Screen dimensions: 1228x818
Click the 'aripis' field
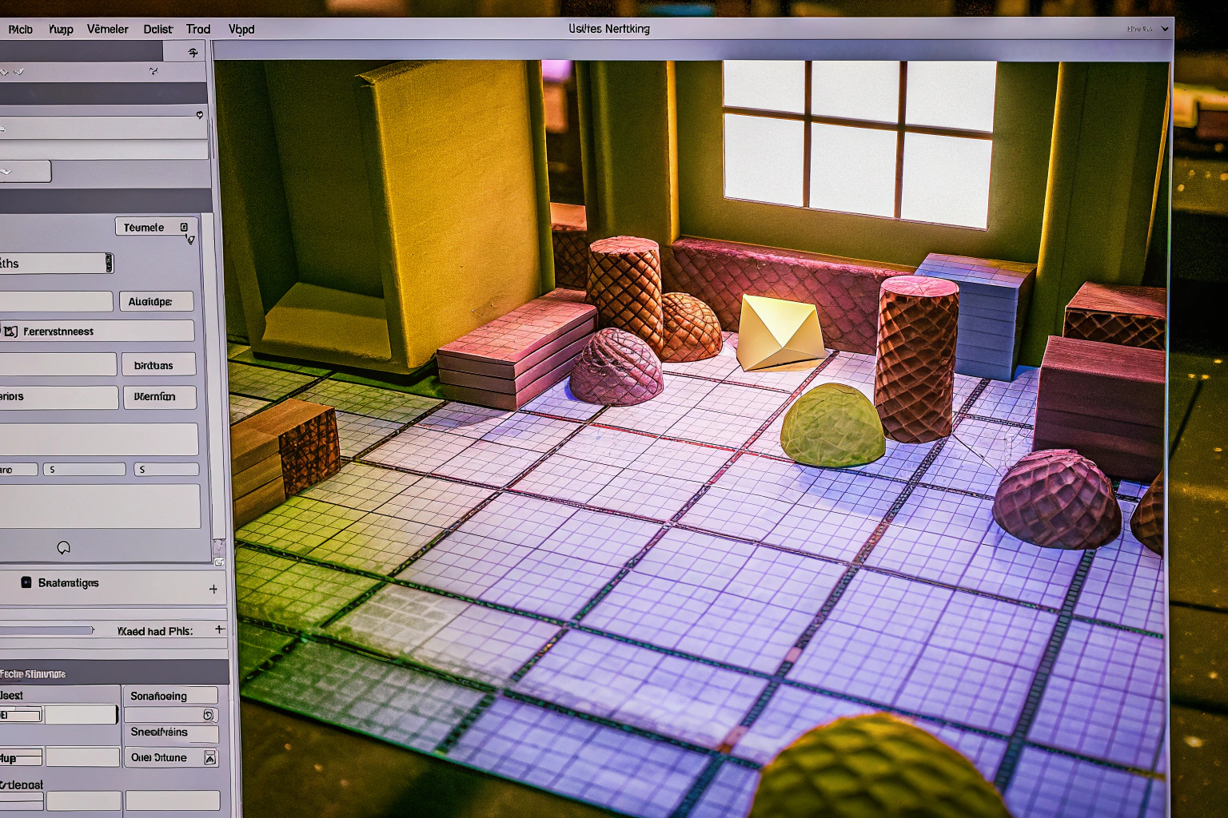tap(58, 397)
